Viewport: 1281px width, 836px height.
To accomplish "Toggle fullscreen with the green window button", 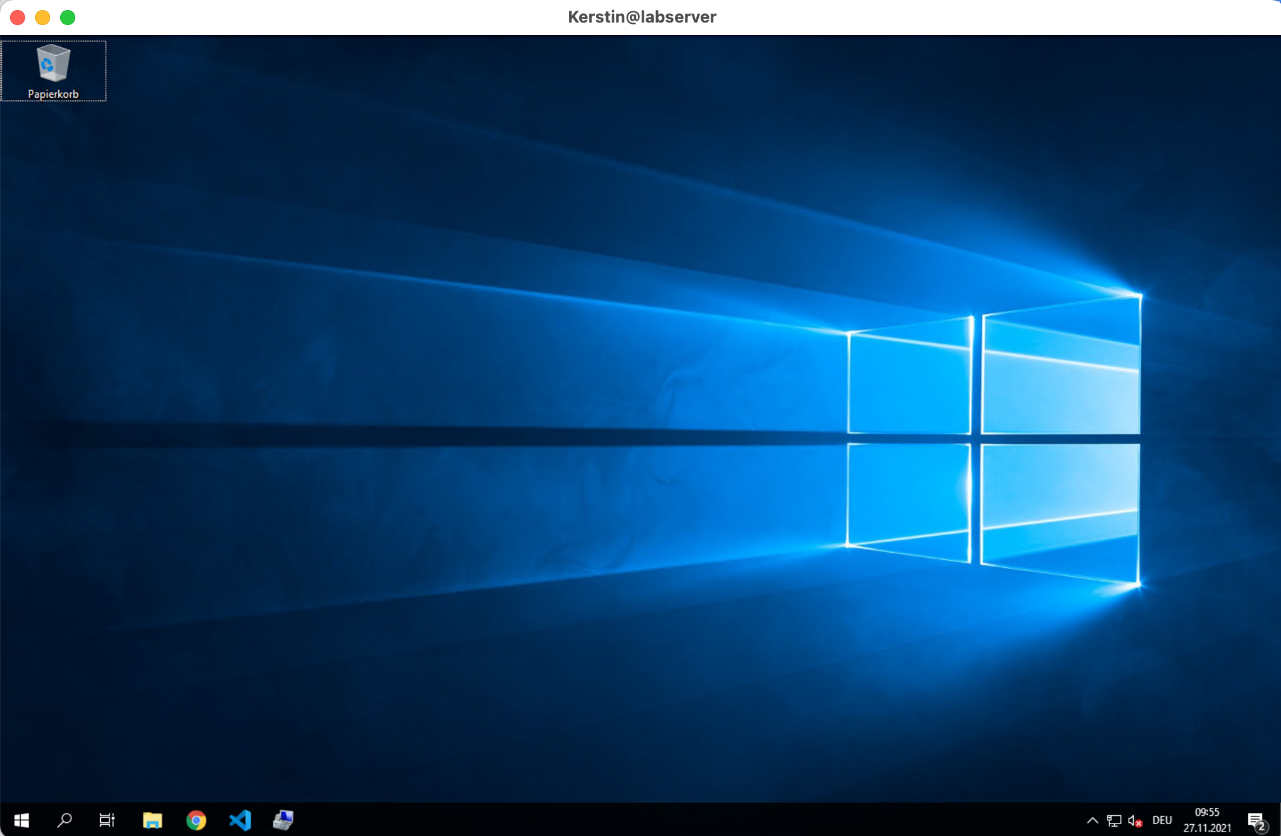I will 68,18.
